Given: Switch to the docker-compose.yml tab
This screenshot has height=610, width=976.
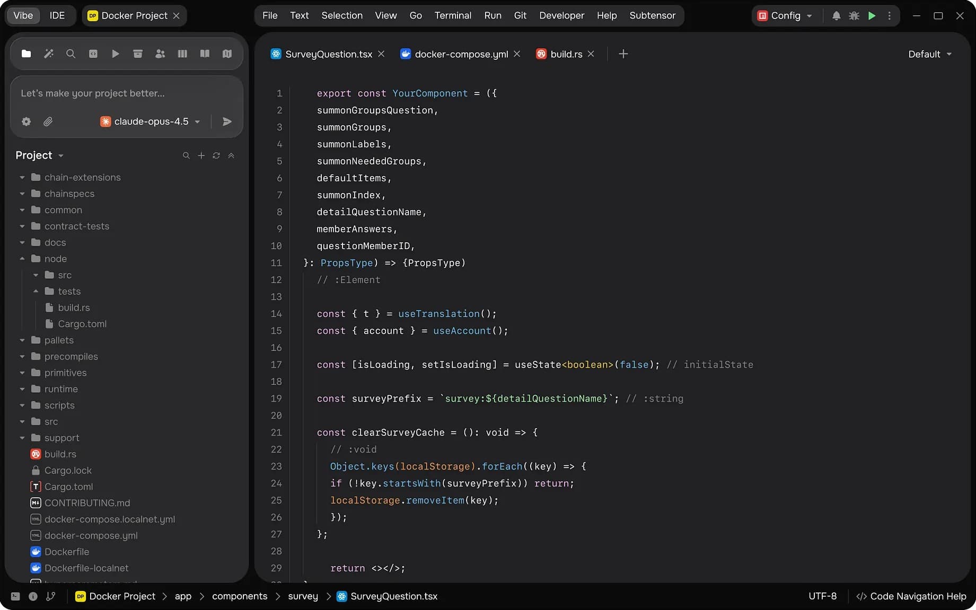Looking at the screenshot, I should click(x=461, y=54).
